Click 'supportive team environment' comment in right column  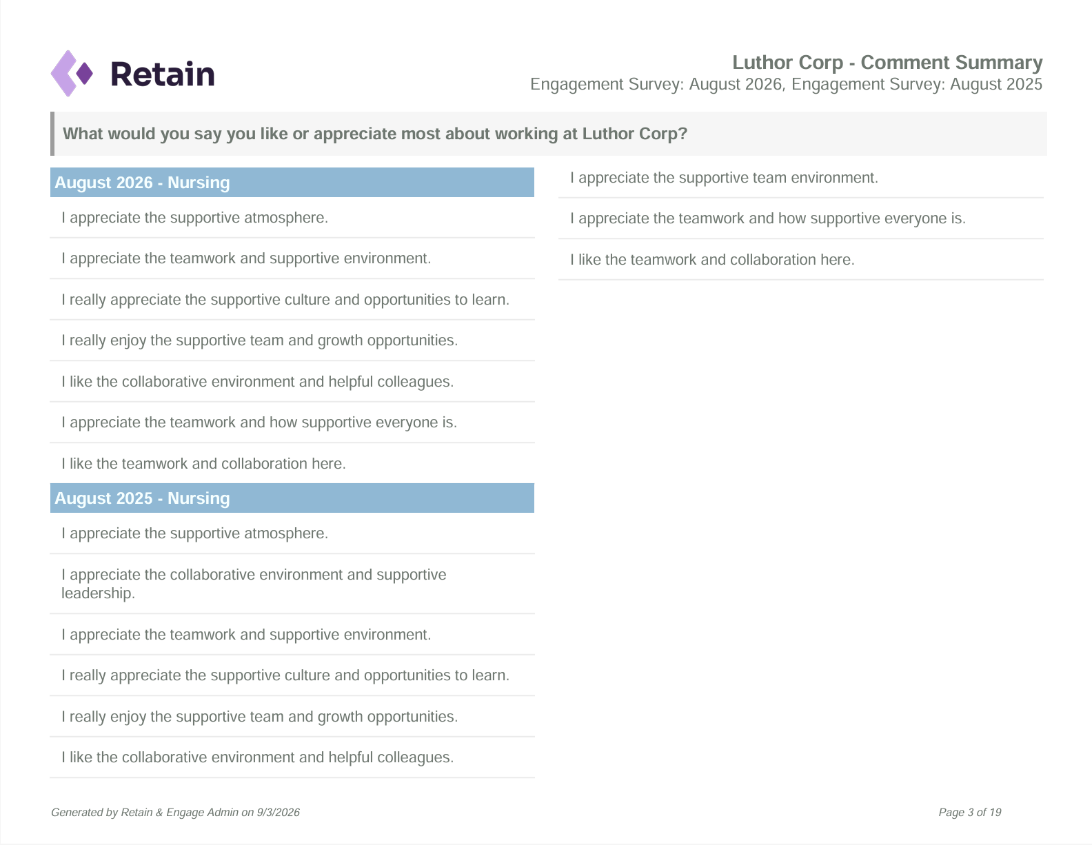pyautogui.click(x=724, y=178)
